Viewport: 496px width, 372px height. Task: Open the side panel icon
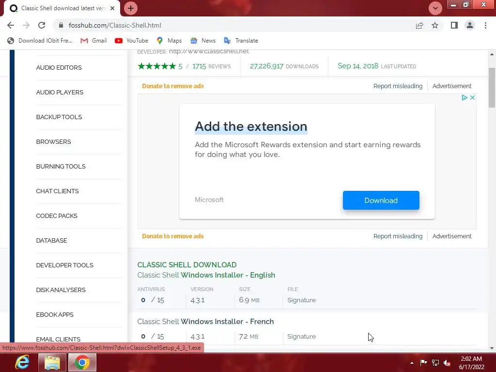454,25
